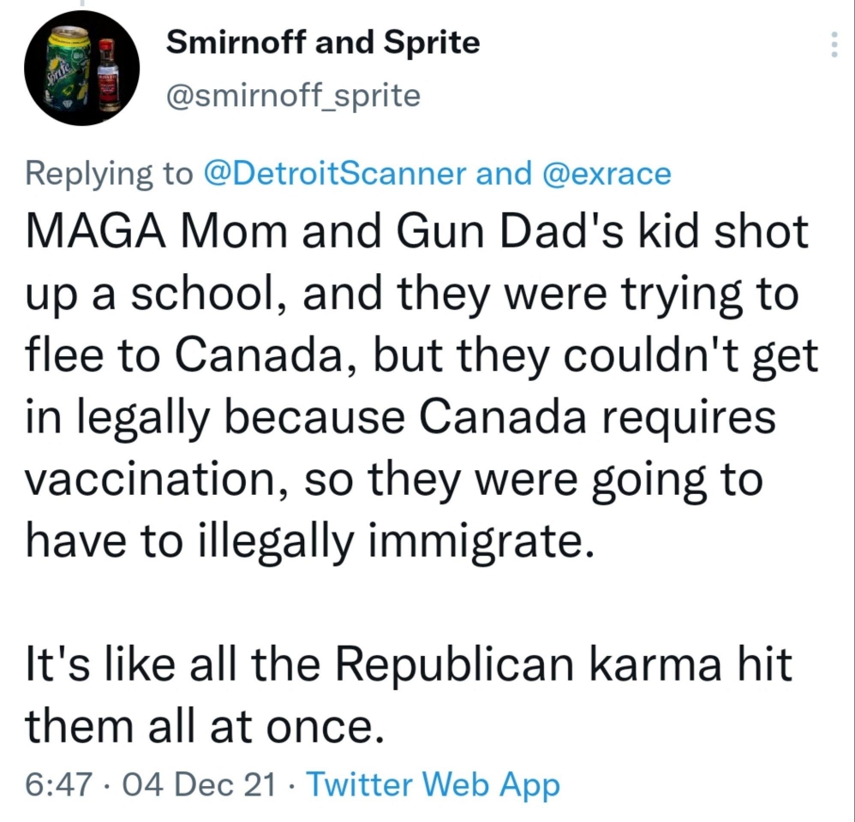Open the Smirnoff and Sprite display name
Viewport: 855px width, 822px height.
[x=323, y=43]
